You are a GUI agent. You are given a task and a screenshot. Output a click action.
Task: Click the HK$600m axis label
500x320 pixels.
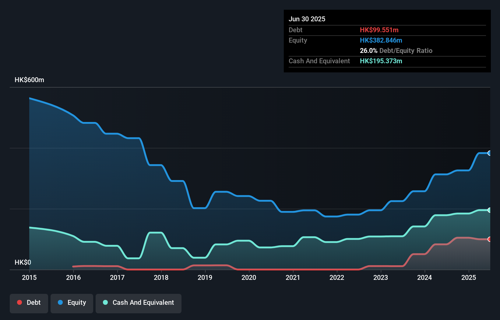pyautogui.click(x=29, y=80)
